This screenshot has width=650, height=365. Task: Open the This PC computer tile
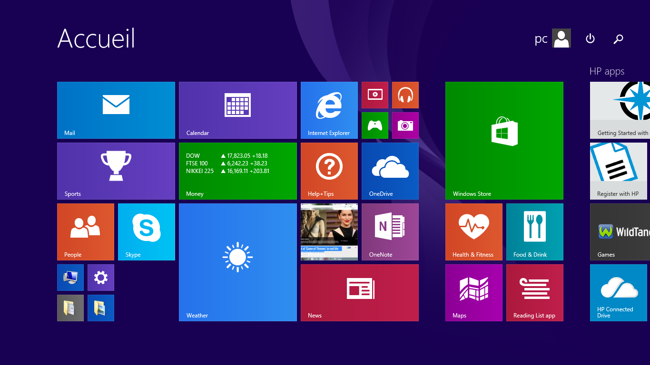pos(70,278)
